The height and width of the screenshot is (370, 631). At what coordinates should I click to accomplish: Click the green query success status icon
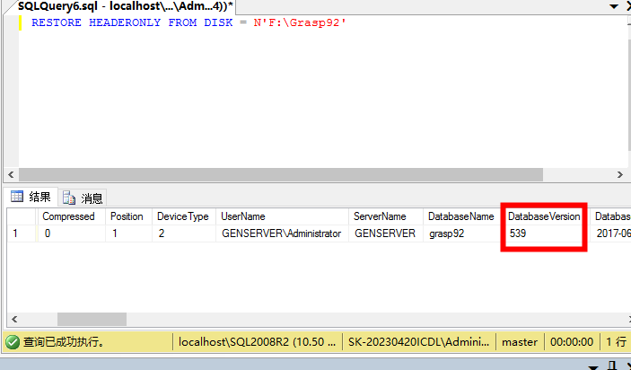(13, 342)
